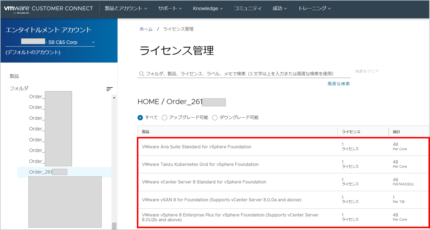The height and width of the screenshot is (230, 430).
Task: Select the すべて radio button
Action: [140, 118]
